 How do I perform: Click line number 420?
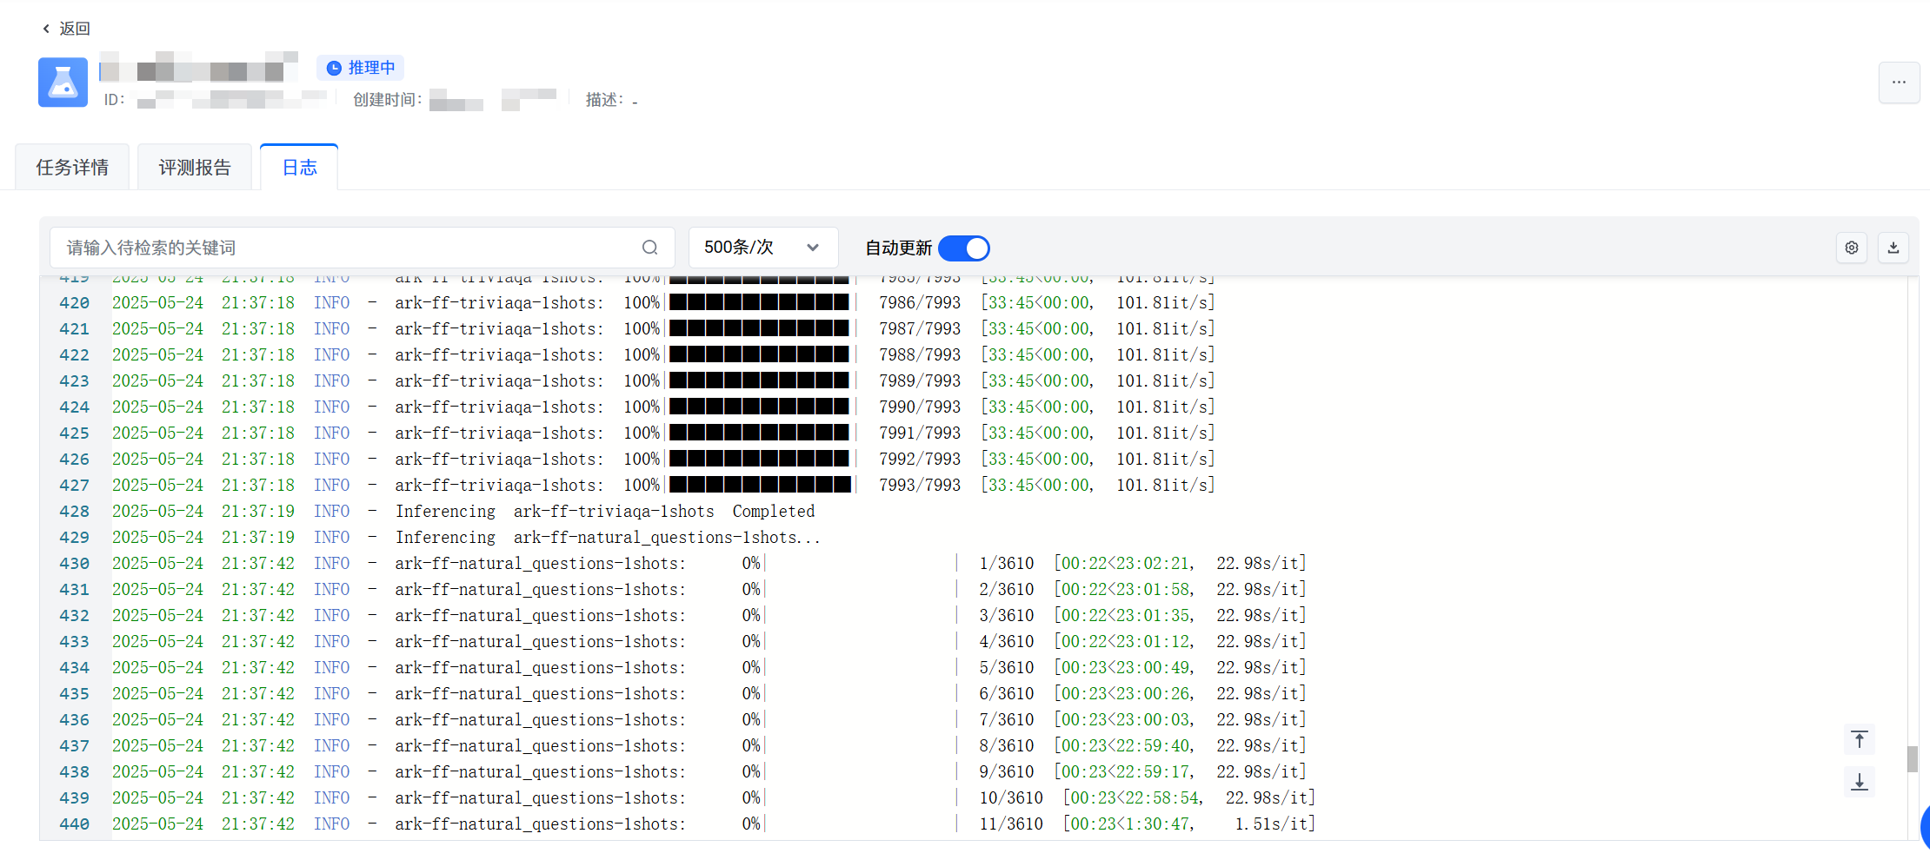click(75, 303)
